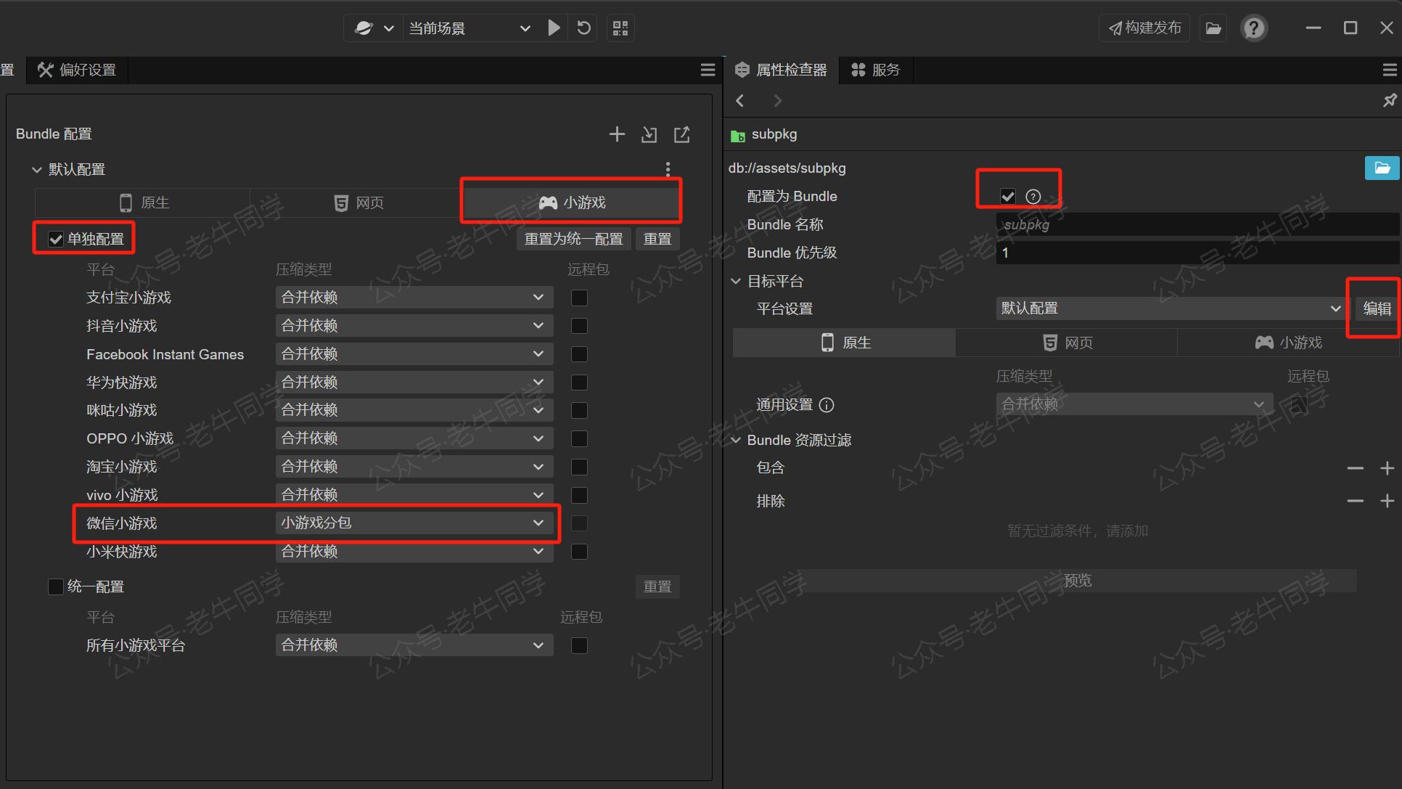Open the QR code preview icon
The width and height of the screenshot is (1402, 789).
pyautogui.click(x=620, y=28)
